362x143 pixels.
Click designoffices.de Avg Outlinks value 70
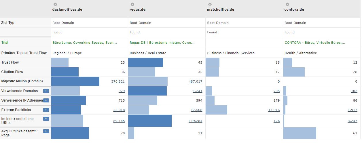pyautogui.click(x=123, y=133)
